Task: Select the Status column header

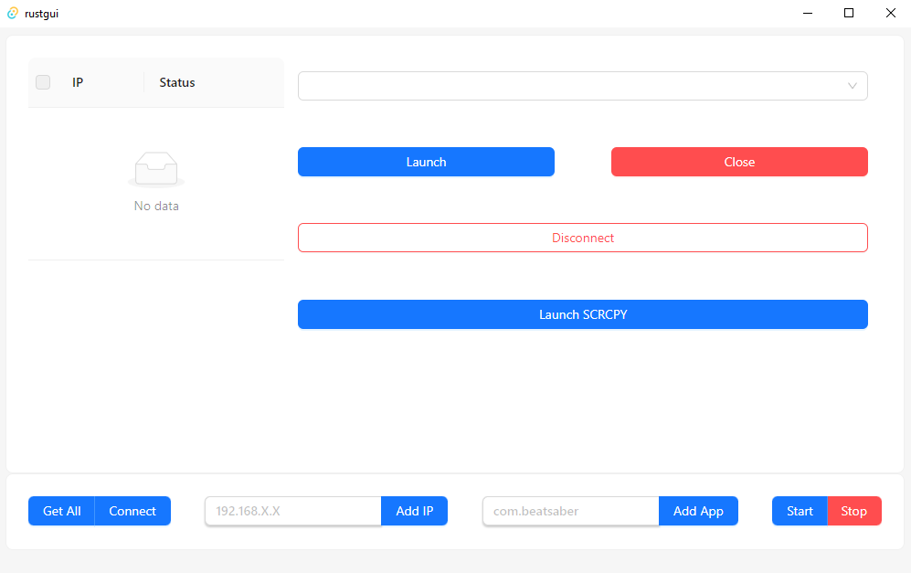Action: tap(176, 81)
